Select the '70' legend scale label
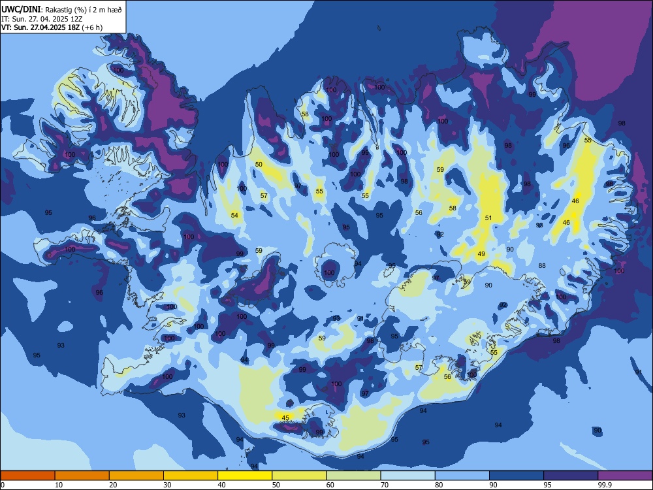This screenshot has width=653, height=490. (x=385, y=485)
